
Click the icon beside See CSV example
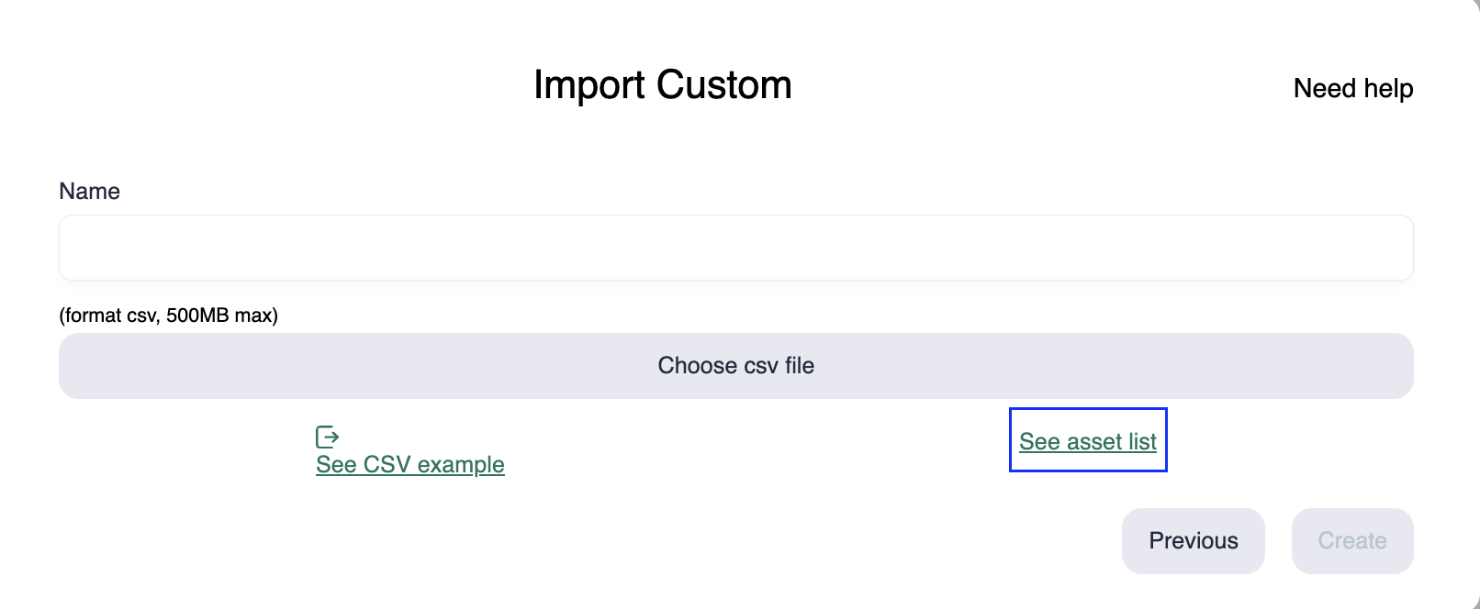pyautogui.click(x=328, y=437)
